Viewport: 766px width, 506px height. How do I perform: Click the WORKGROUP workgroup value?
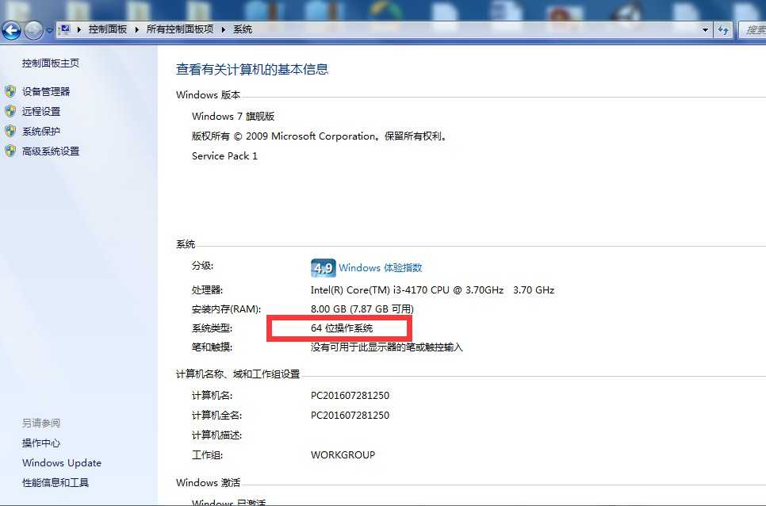(343, 454)
